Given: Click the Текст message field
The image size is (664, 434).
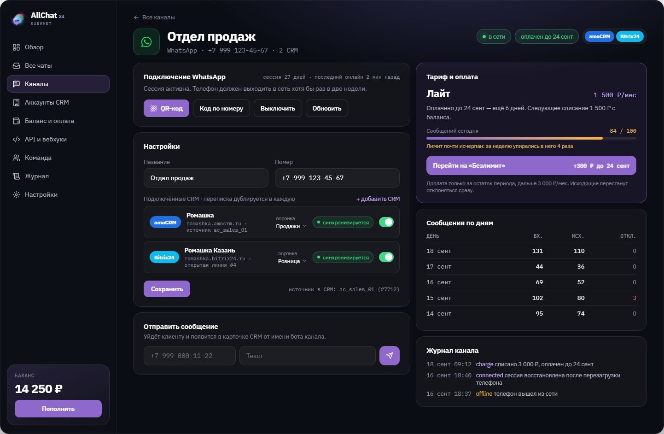Looking at the screenshot, I should [x=308, y=356].
